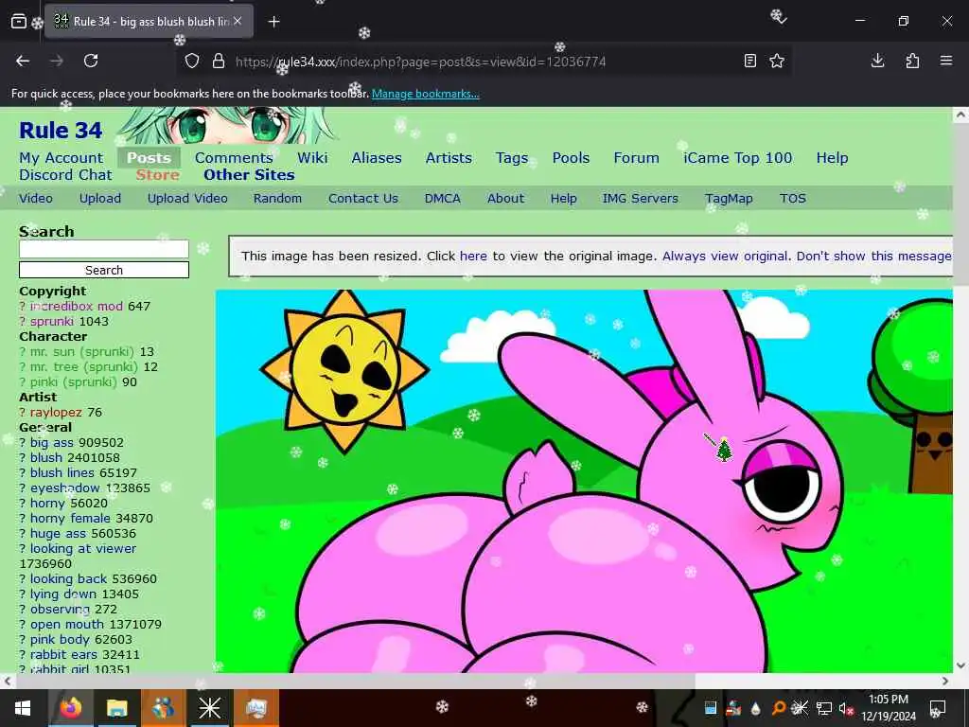969x727 pixels.
Task: Click the Always view original link
Action: [x=726, y=256]
